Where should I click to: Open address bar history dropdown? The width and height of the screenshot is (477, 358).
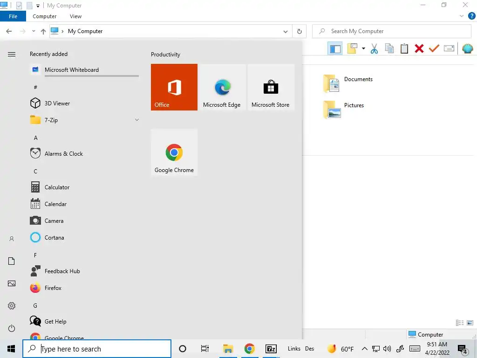coord(286,31)
